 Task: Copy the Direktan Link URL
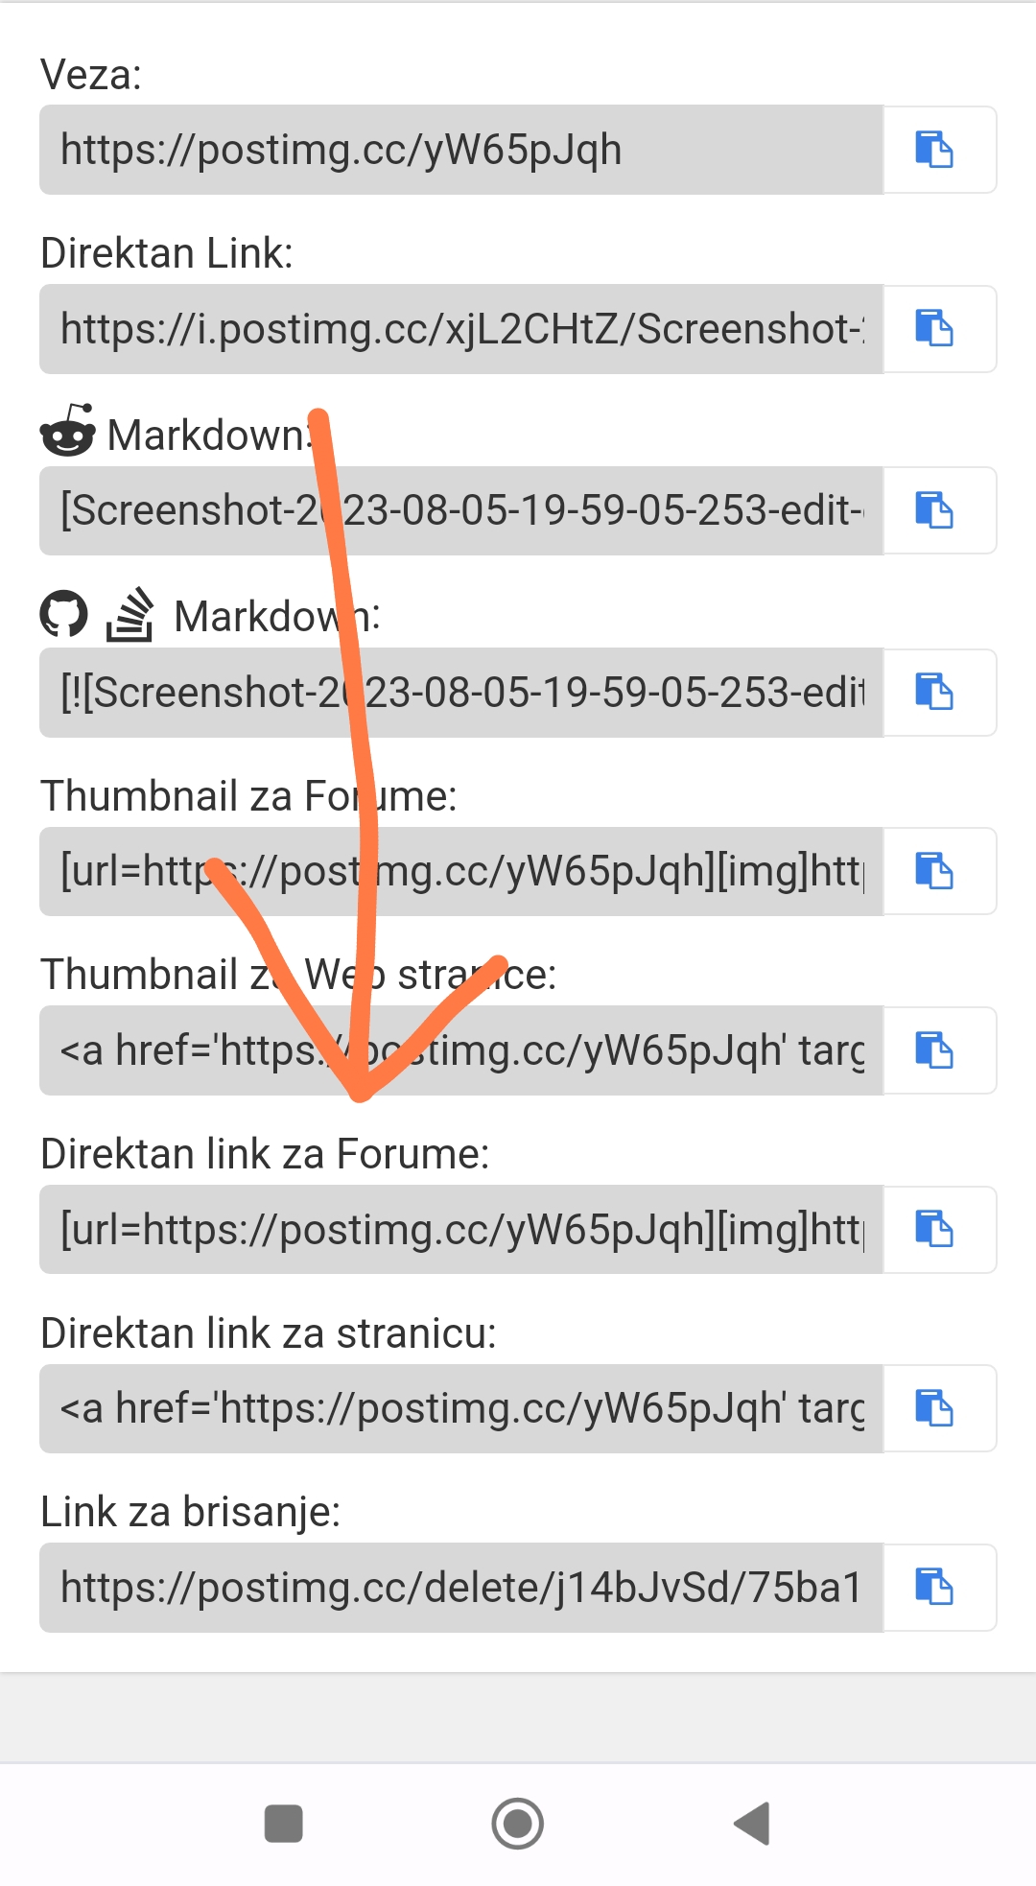[939, 329]
